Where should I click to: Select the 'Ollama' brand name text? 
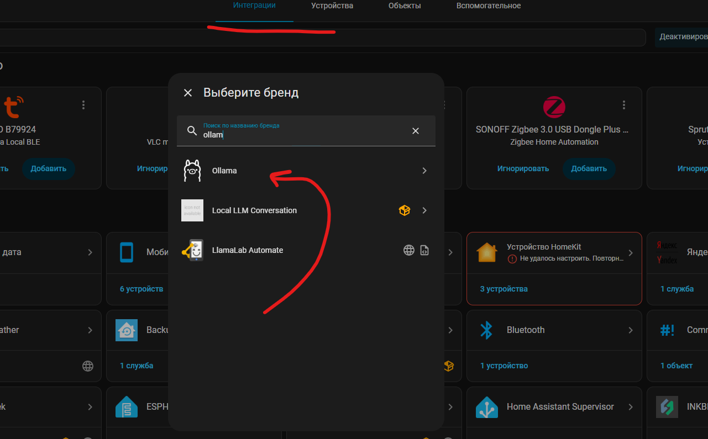point(224,171)
